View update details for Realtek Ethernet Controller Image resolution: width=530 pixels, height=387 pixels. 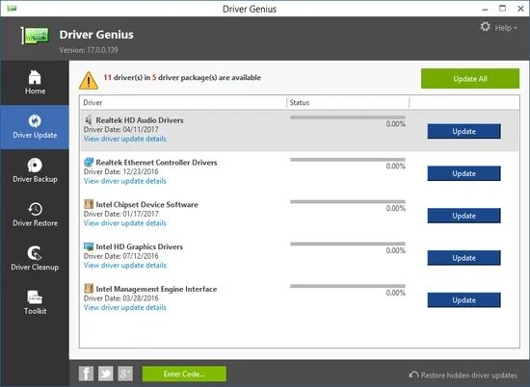[x=125, y=181]
